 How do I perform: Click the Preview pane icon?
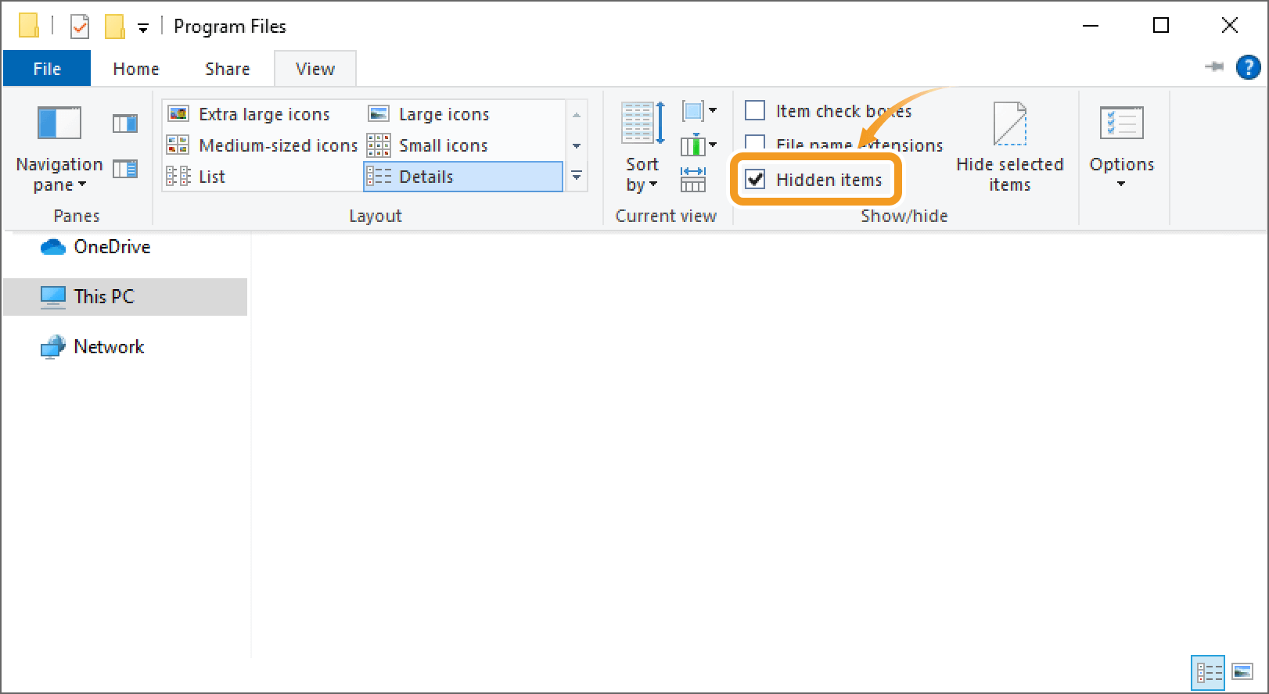pyautogui.click(x=124, y=123)
